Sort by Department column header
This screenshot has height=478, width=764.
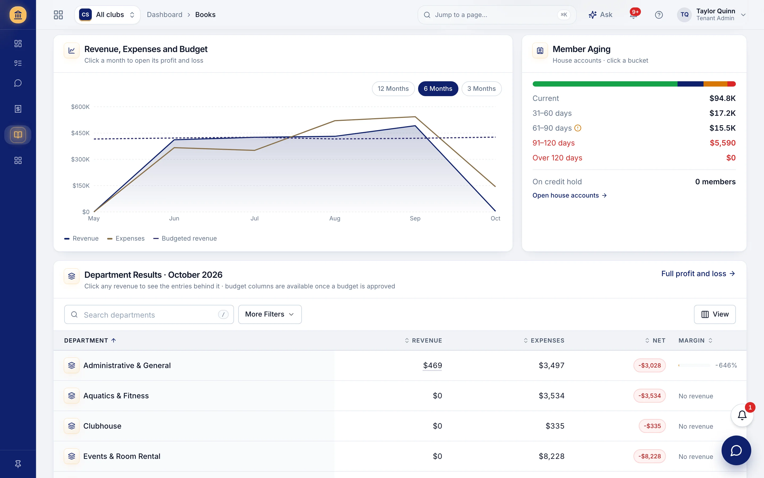coord(90,340)
